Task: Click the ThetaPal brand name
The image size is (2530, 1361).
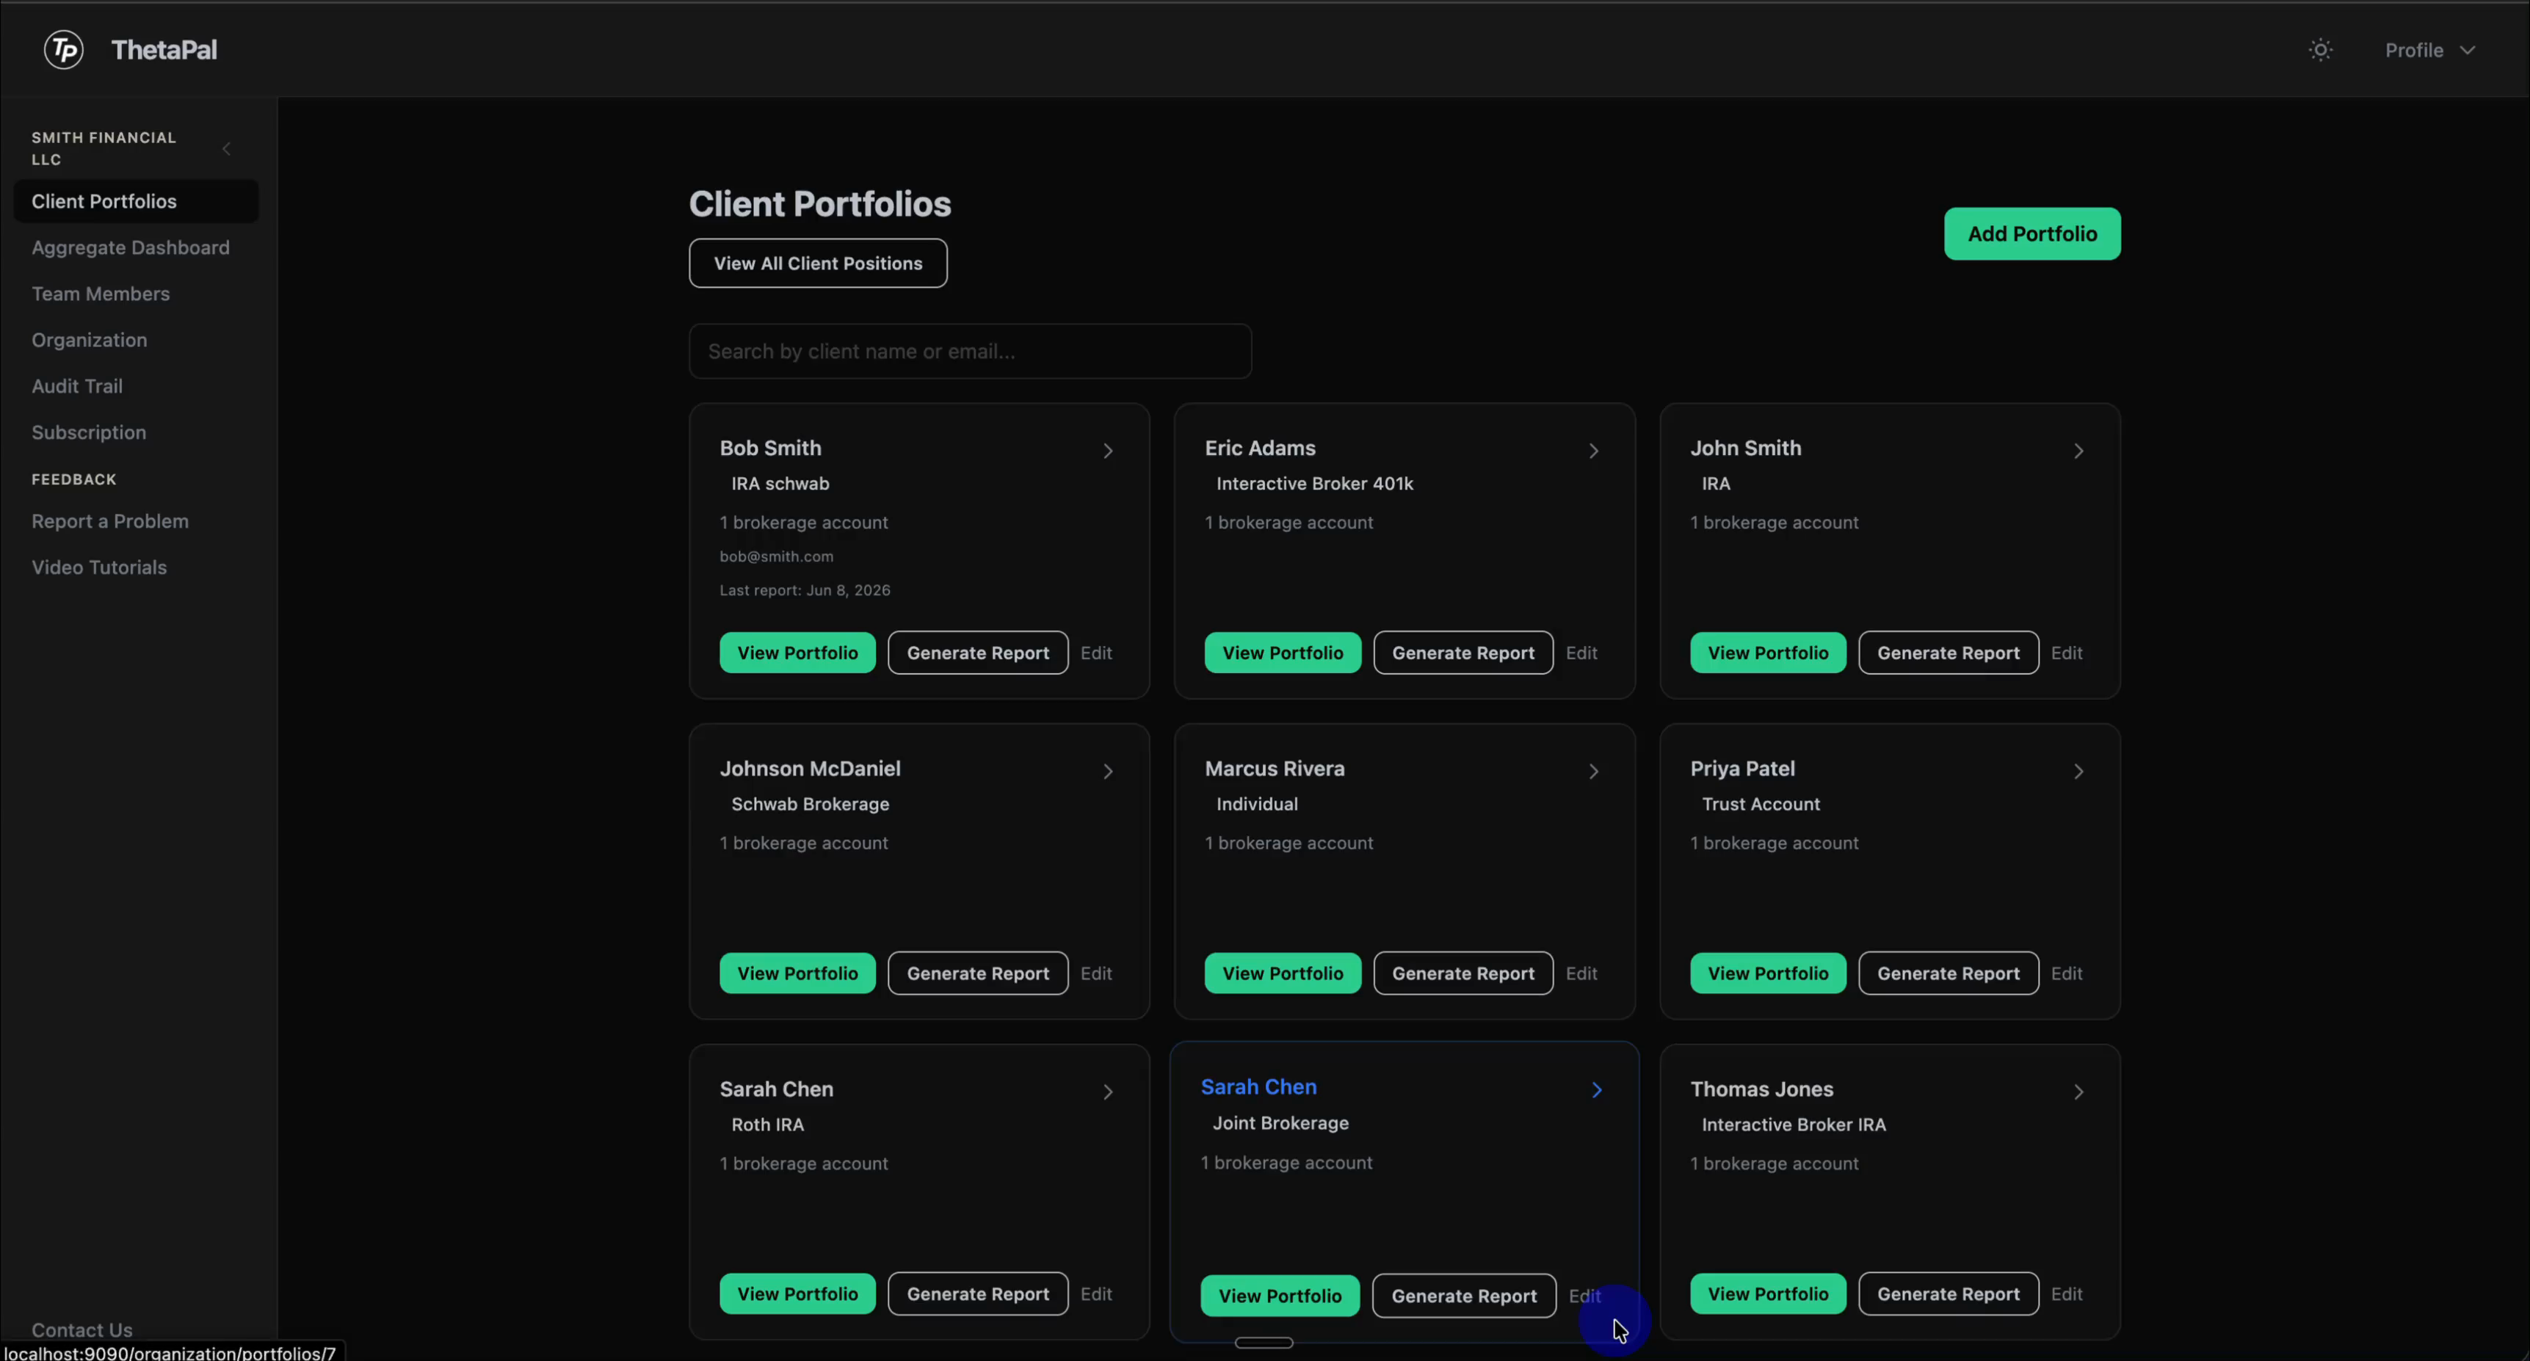Action: point(164,50)
